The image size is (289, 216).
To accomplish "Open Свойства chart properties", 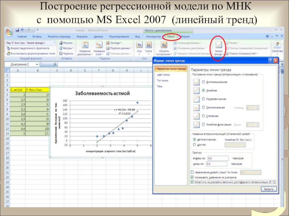I will 277,48.
